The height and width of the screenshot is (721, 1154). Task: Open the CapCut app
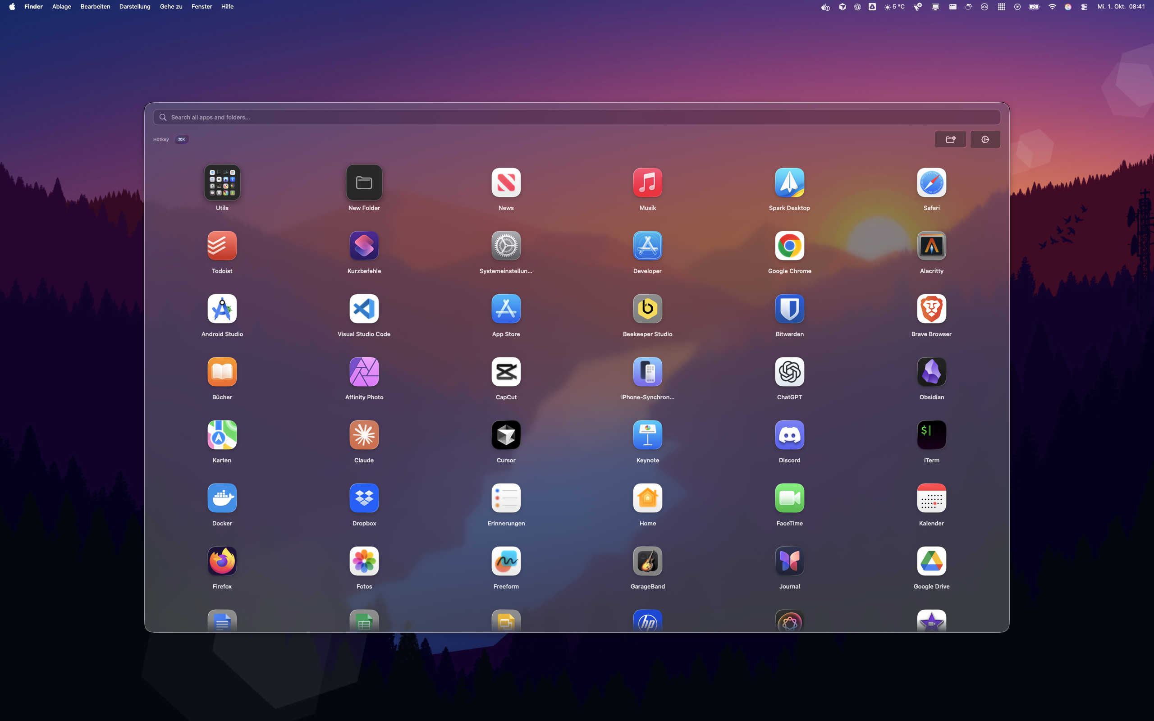pos(506,372)
